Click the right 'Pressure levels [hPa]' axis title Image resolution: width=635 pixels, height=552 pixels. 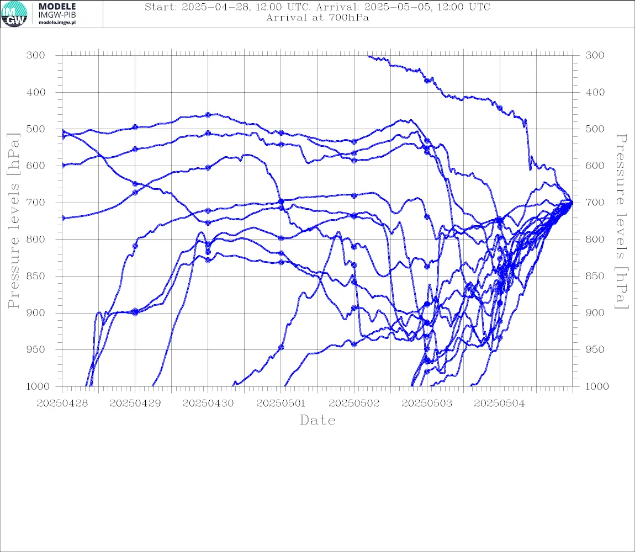[621, 221]
